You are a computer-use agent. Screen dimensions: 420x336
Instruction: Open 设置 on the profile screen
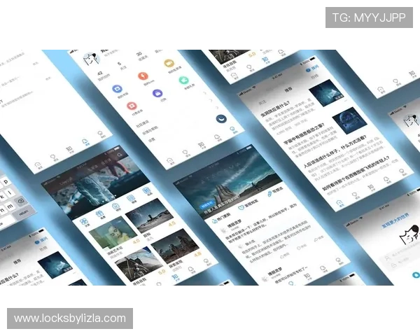tap(152, 139)
